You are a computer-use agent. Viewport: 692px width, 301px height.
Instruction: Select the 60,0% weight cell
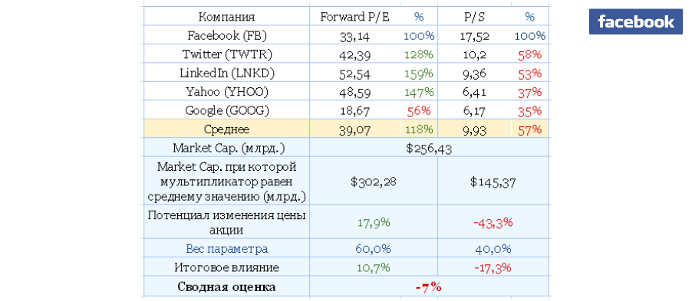pos(374,249)
